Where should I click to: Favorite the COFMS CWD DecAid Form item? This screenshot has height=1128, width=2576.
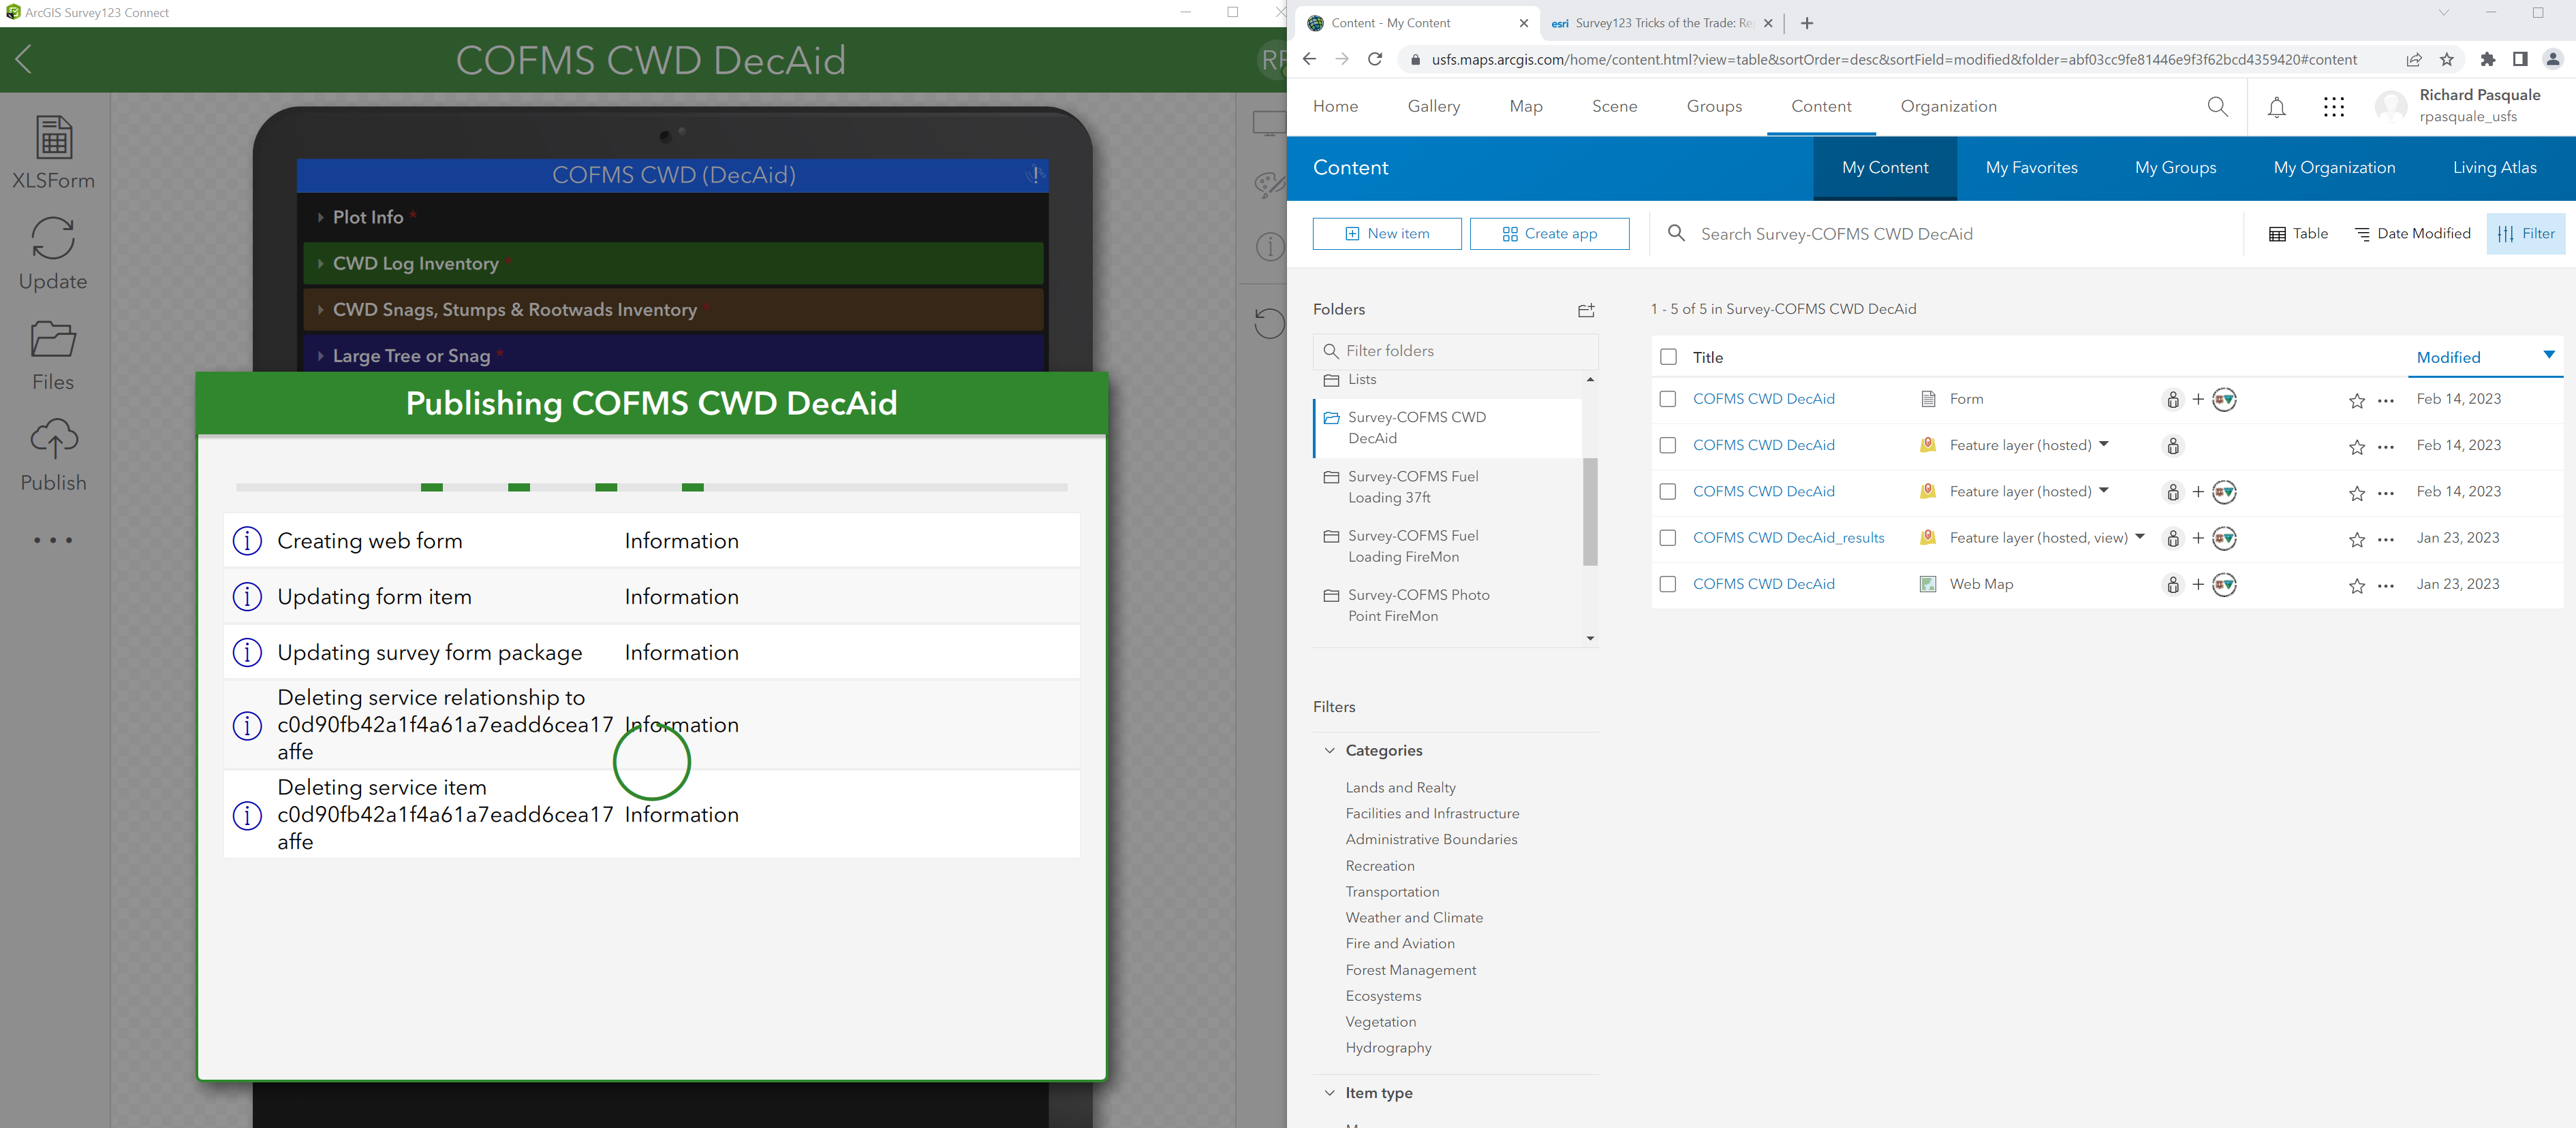pos(2357,401)
